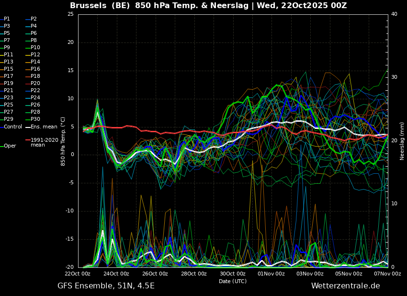Click the 07Nov 00z date tick label
The image size is (407, 296).
click(387, 274)
